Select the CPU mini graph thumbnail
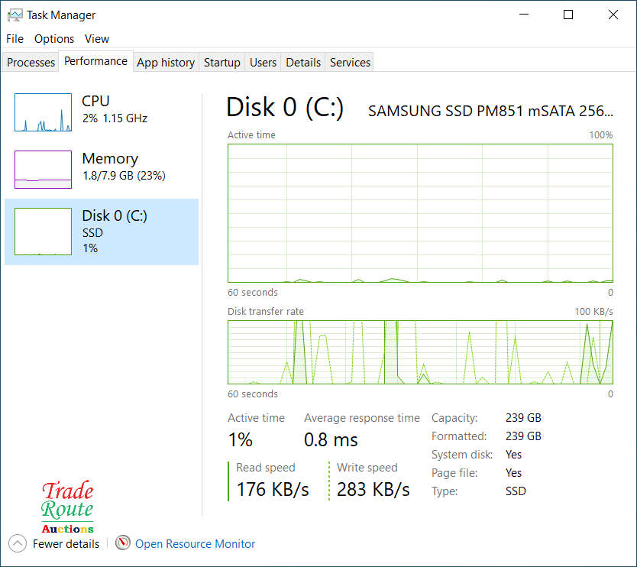The height and width of the screenshot is (567, 637). (43, 112)
